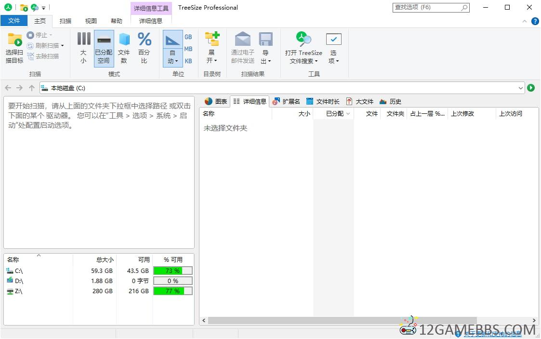Sort by the 上次修改 column header
This screenshot has width=541, height=339.
[472, 114]
